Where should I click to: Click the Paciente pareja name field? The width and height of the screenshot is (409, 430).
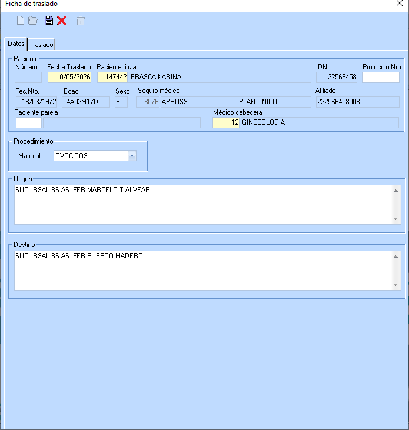click(x=122, y=122)
